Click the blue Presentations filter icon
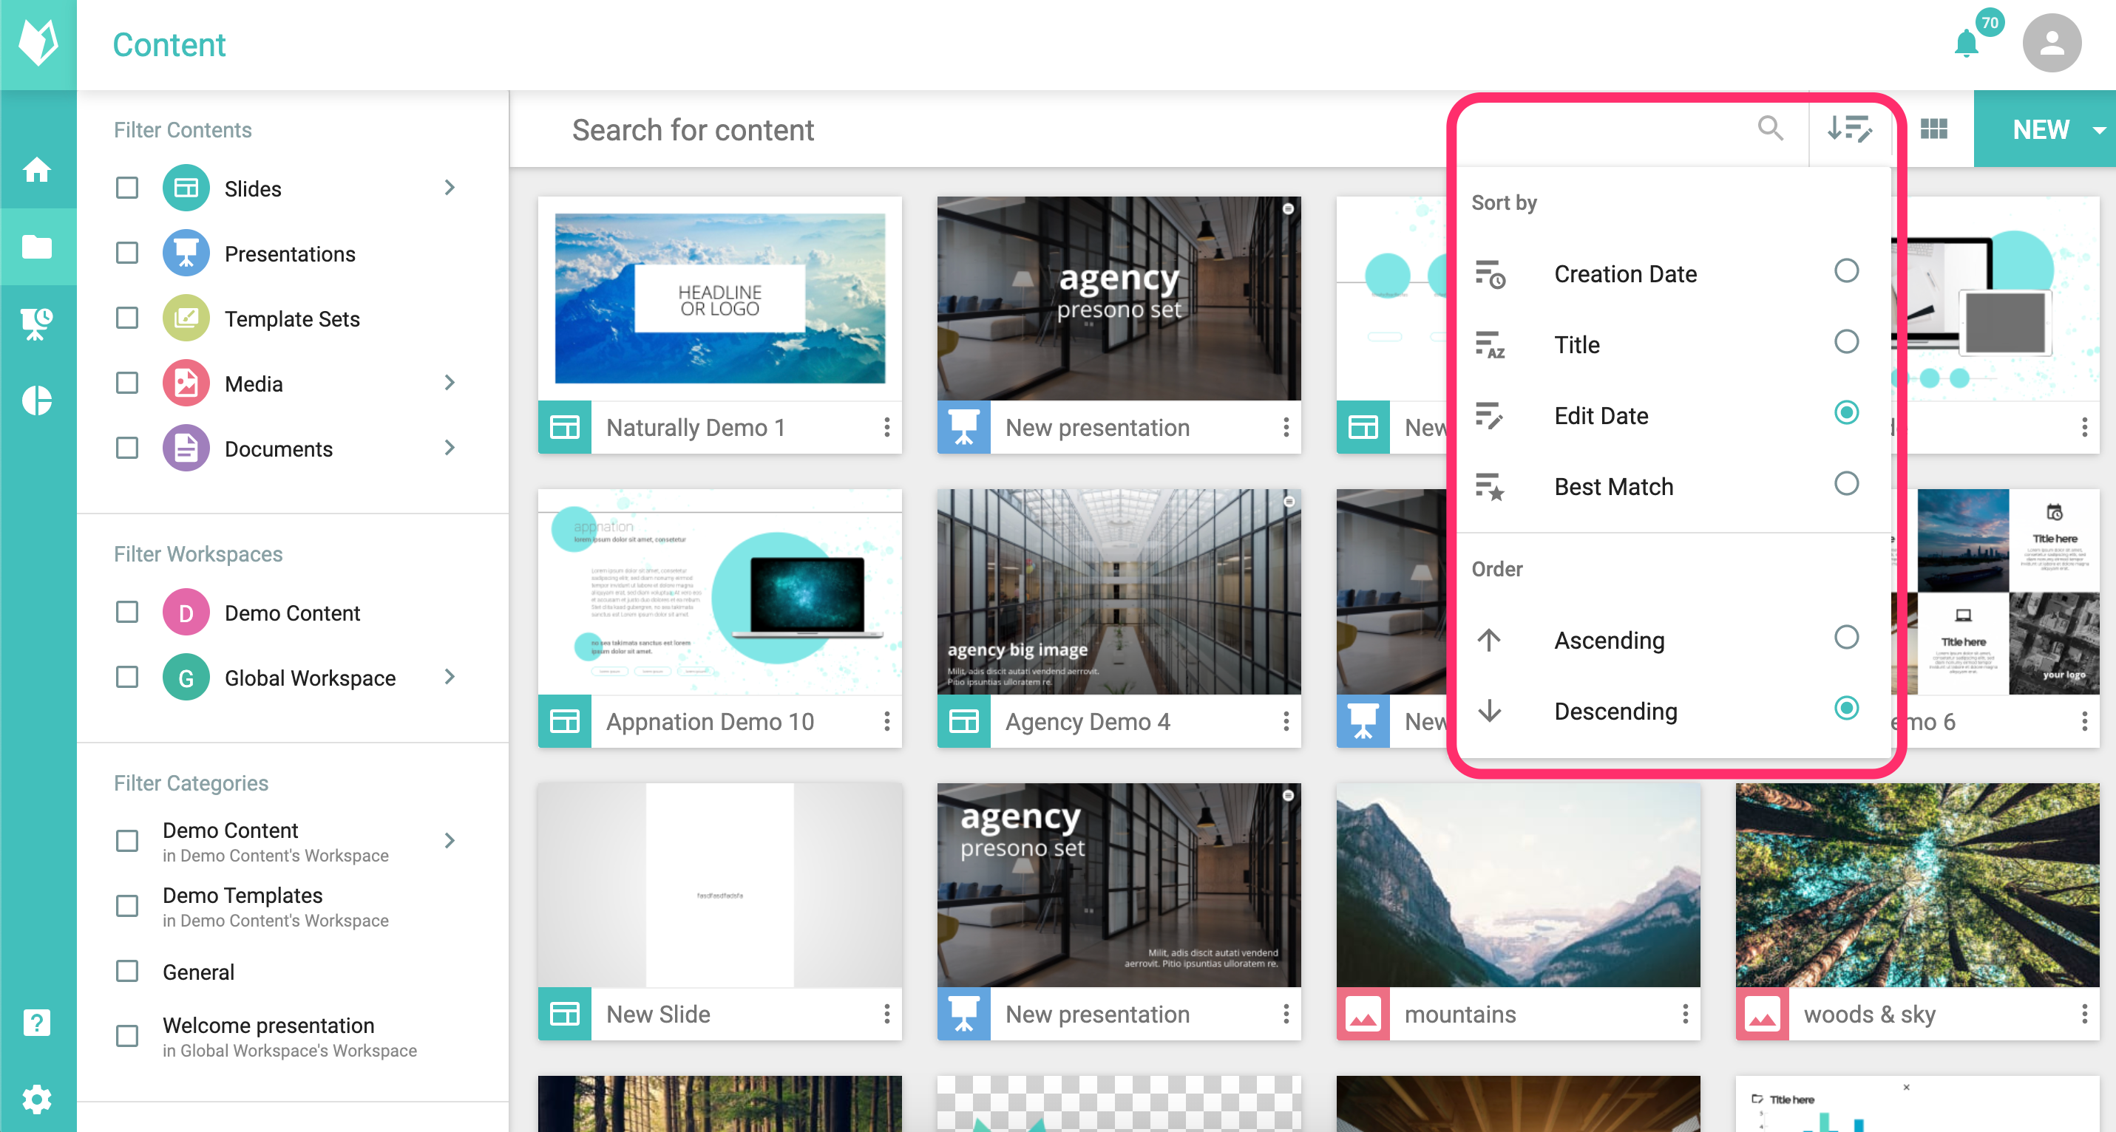Screen dimensions: 2116x1132 (x=186, y=253)
